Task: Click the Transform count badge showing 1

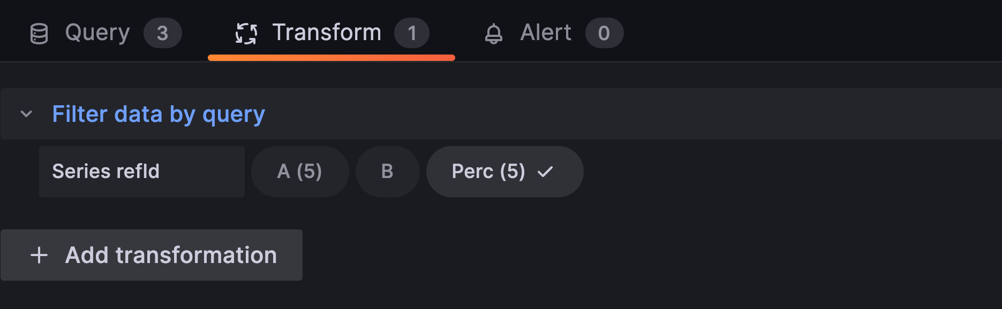Action: [x=411, y=33]
